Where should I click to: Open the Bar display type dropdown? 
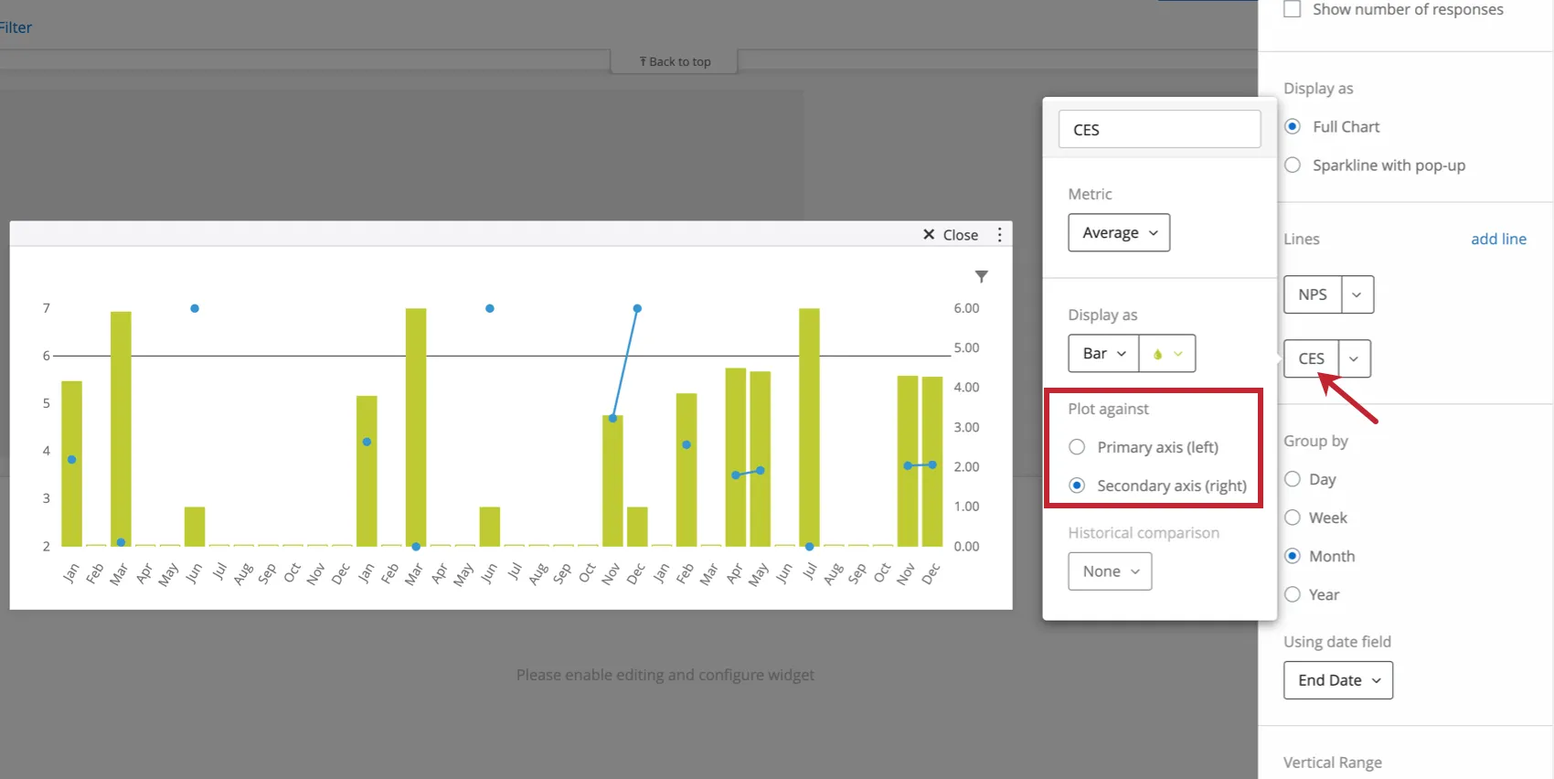(x=1103, y=354)
